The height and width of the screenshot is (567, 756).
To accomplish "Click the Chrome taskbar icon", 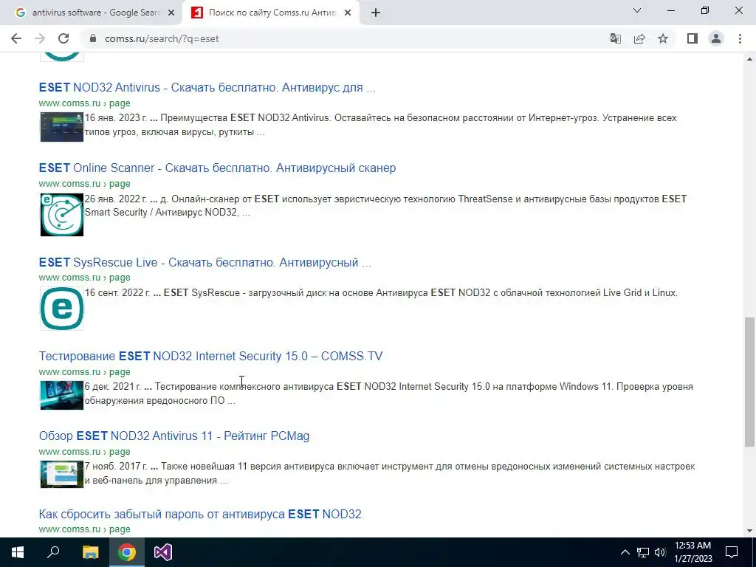I will (127, 552).
